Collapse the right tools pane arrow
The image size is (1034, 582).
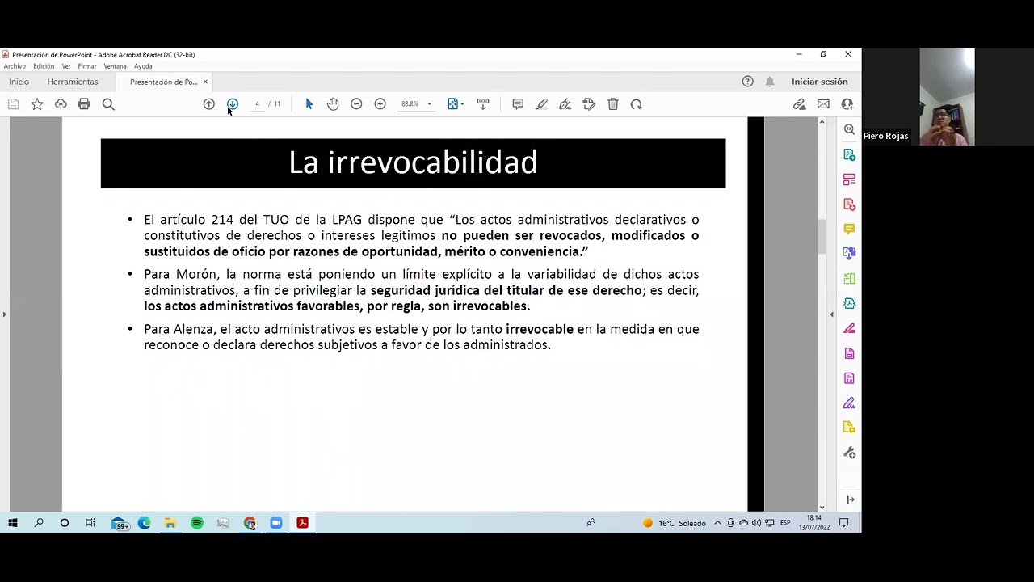click(831, 314)
